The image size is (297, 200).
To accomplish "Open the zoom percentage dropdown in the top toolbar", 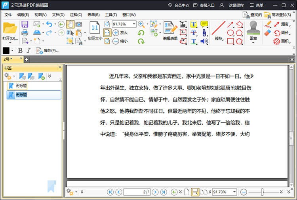I will pos(134,24).
